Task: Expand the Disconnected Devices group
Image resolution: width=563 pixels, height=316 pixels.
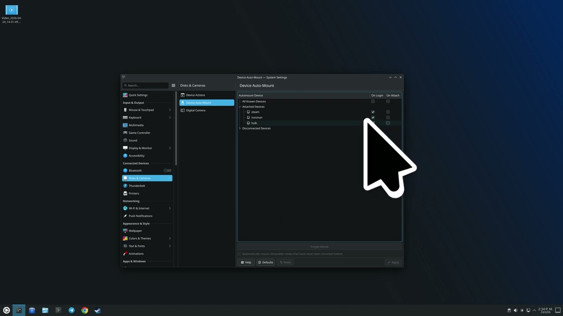Action: point(240,128)
